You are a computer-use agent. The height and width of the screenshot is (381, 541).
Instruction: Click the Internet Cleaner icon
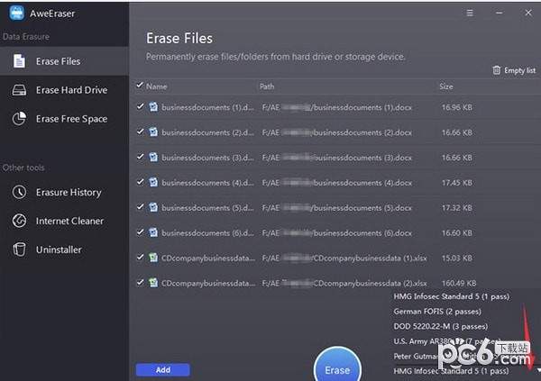click(x=19, y=221)
